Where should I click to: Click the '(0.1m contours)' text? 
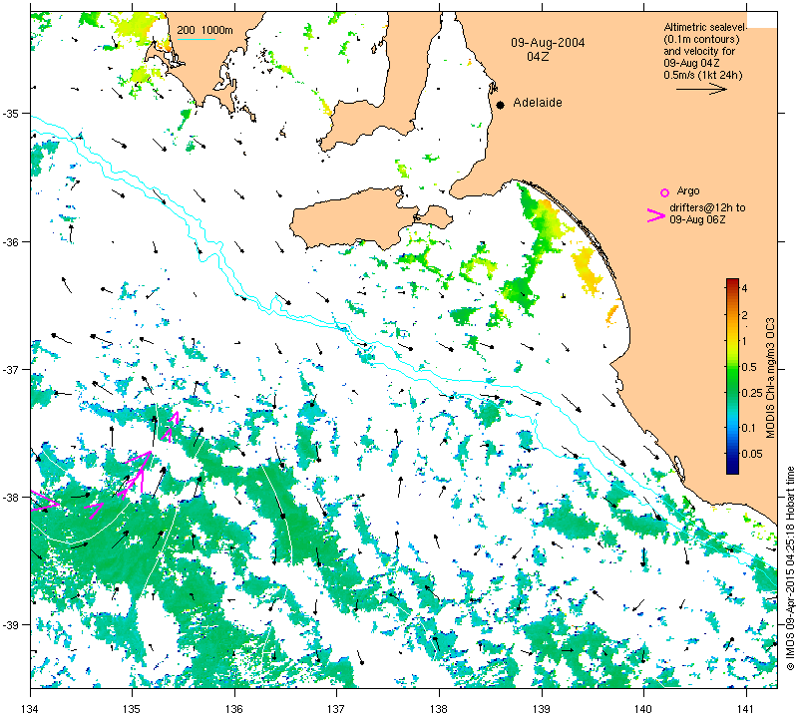pos(701,39)
